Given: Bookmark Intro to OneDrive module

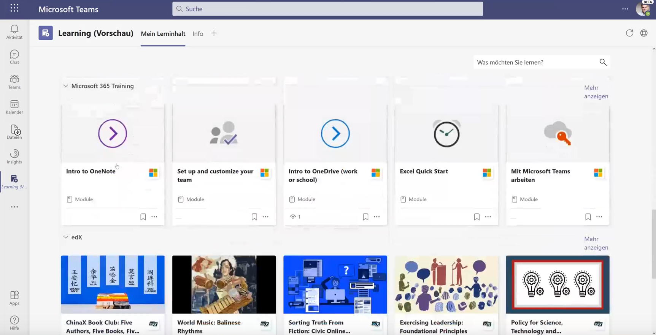Looking at the screenshot, I should point(365,217).
